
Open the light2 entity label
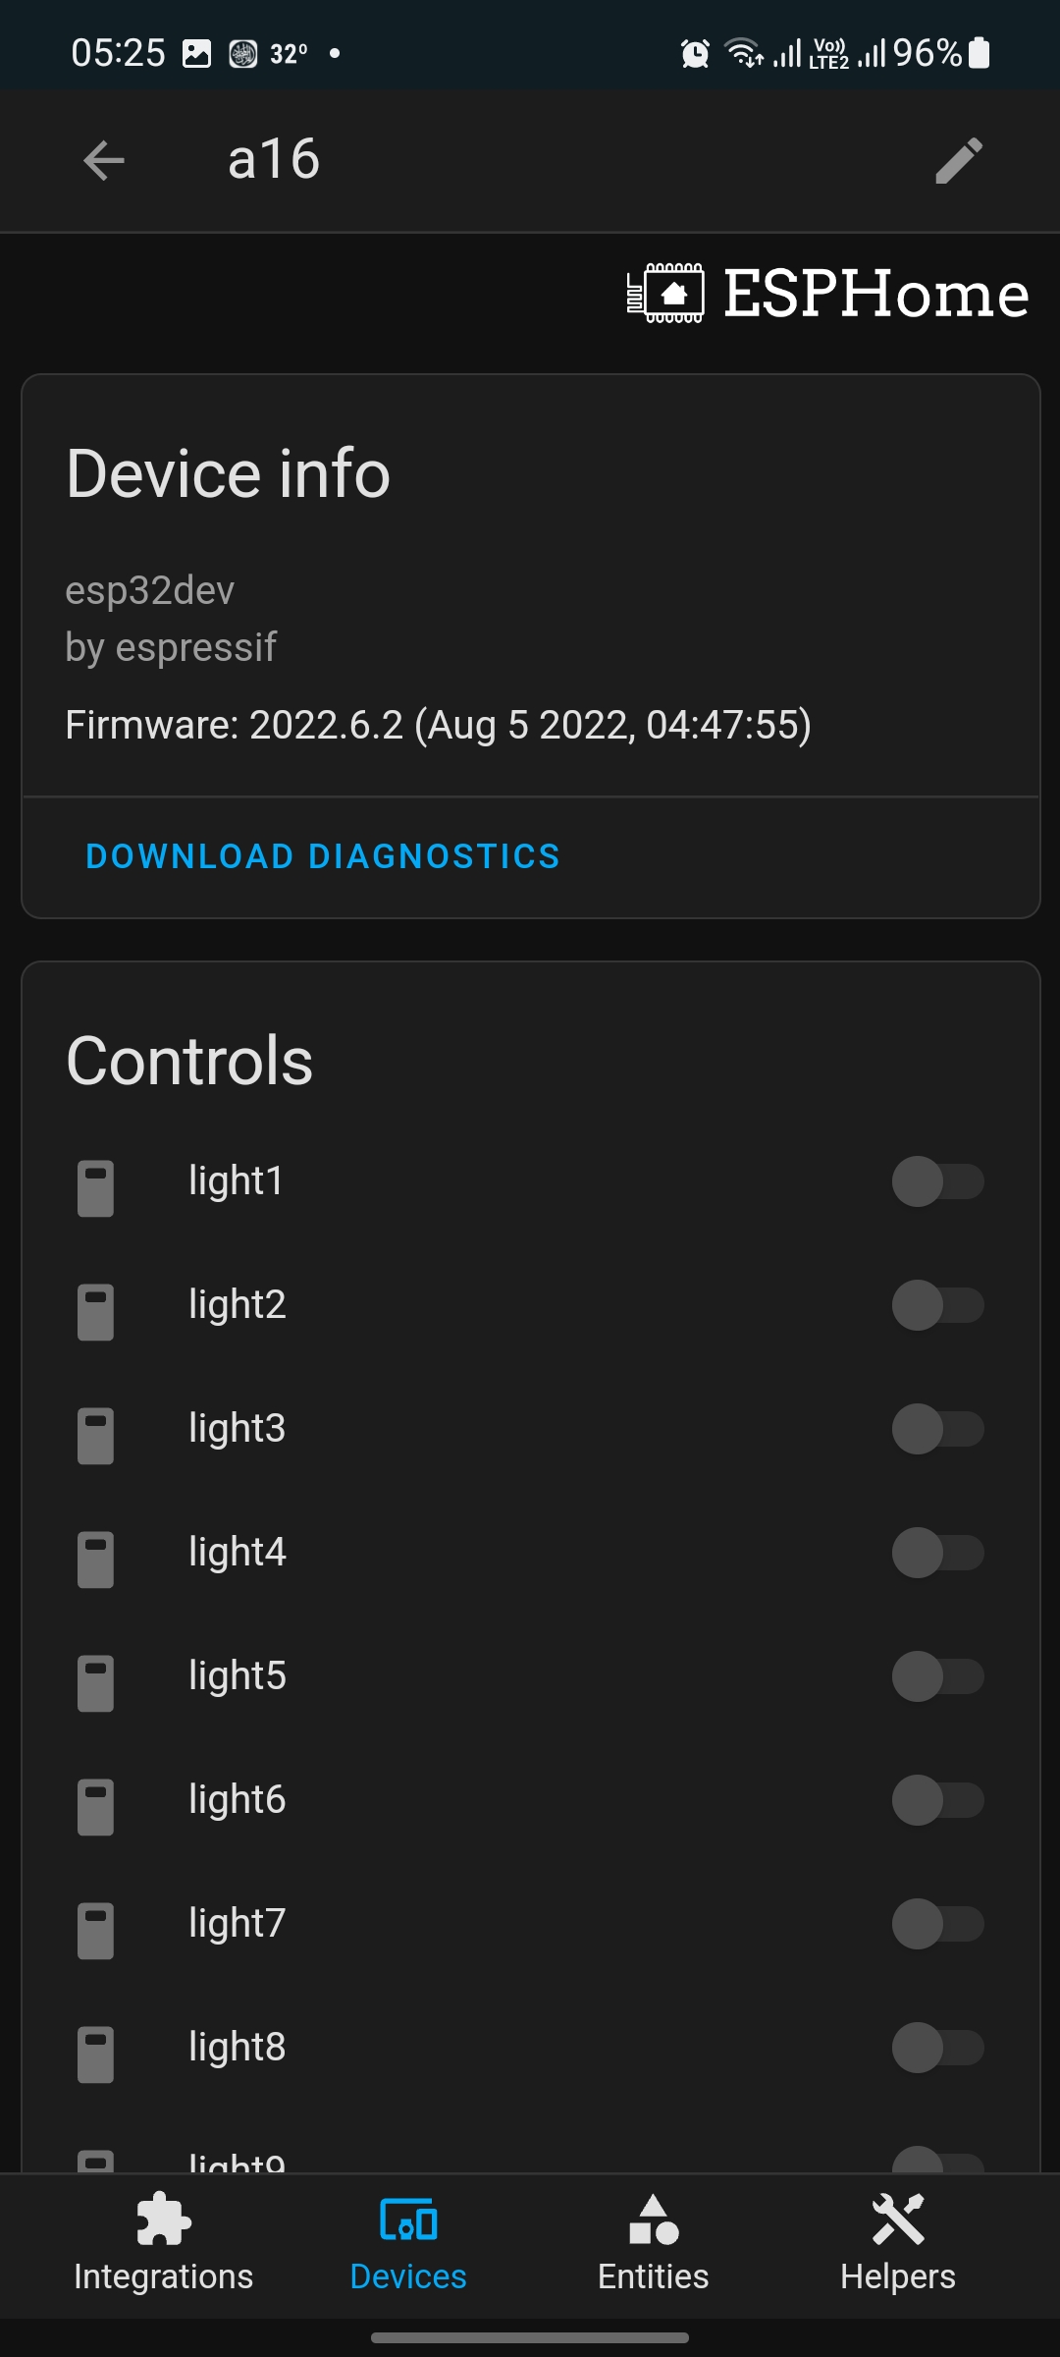pos(238,1305)
